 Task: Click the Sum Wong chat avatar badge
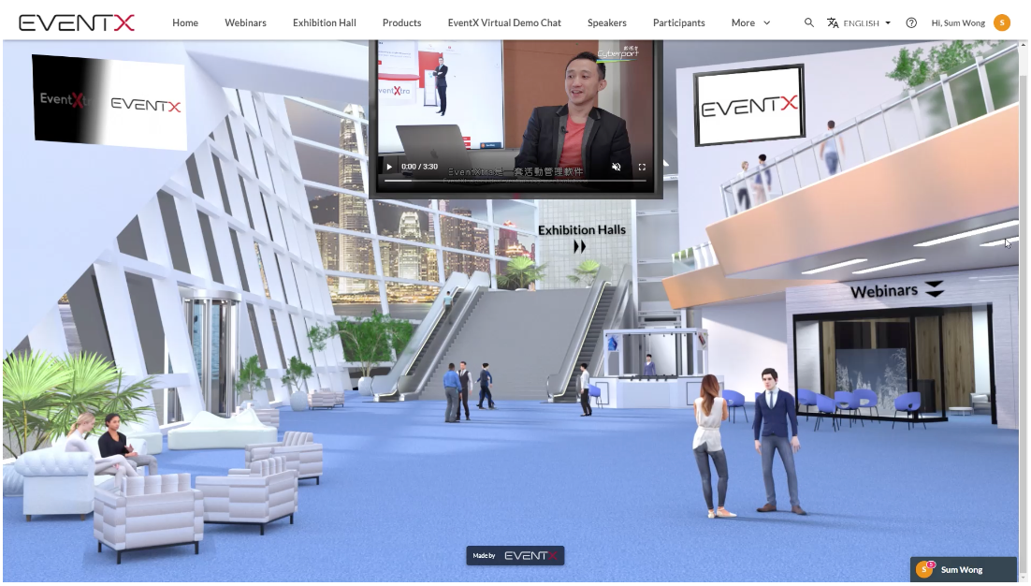925,569
